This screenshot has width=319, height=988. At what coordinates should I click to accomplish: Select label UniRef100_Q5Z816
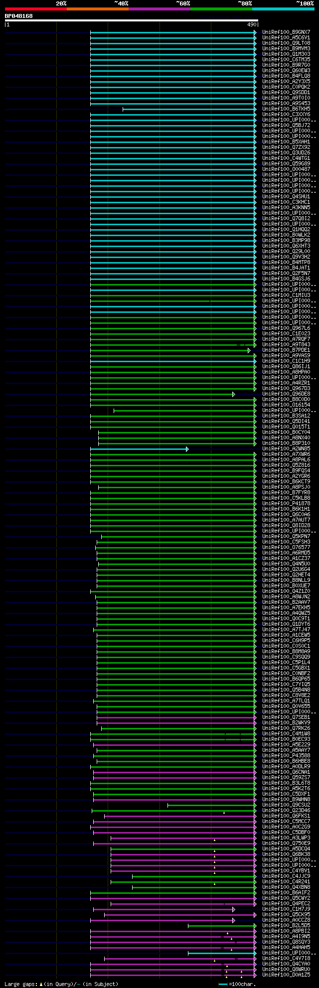pyautogui.click(x=286, y=465)
